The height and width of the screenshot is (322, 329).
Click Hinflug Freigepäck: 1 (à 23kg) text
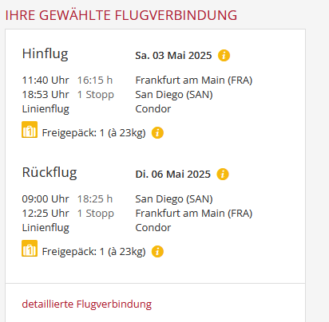[94, 133]
